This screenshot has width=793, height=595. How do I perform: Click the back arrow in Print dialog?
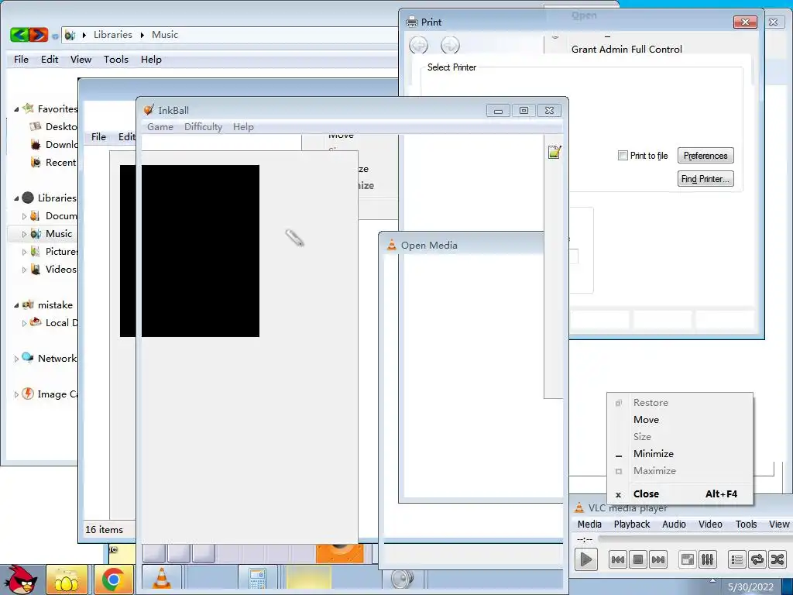click(x=418, y=45)
